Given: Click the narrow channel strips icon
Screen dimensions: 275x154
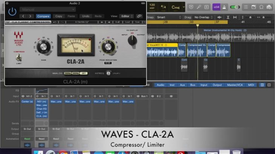Looking at the screenshot, I should [262, 85].
